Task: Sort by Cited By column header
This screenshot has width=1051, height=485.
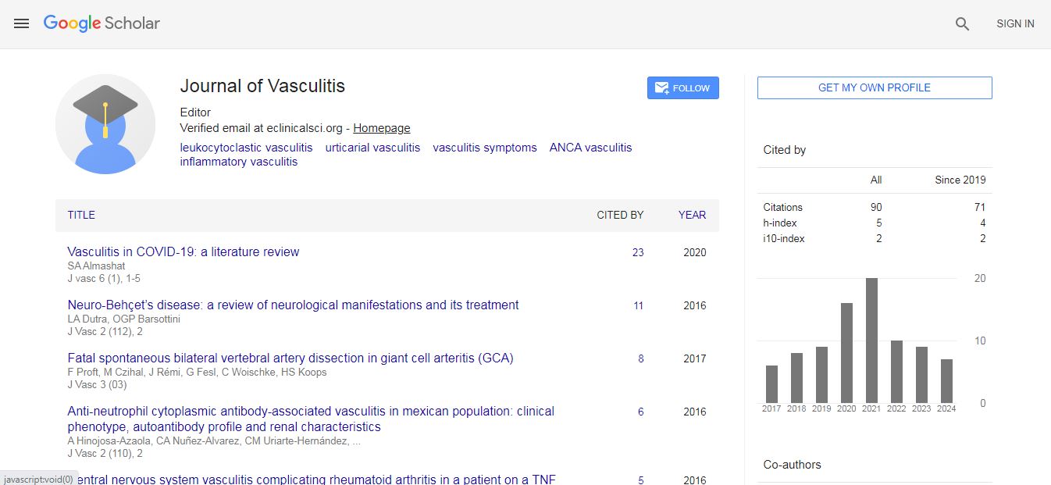Action: point(620,215)
